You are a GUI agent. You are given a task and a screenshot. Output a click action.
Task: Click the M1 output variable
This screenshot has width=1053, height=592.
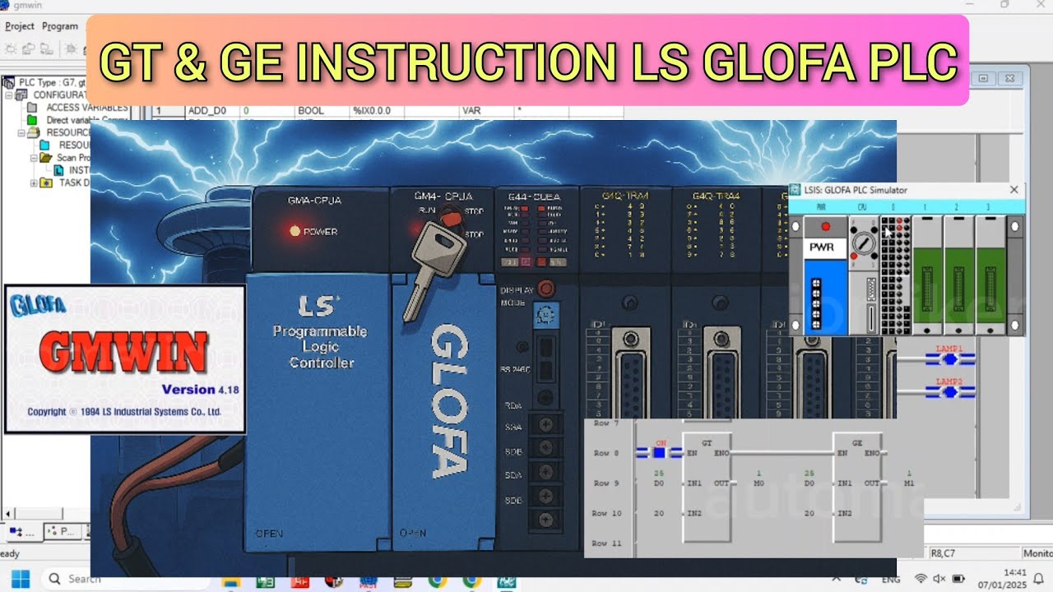pos(909,483)
